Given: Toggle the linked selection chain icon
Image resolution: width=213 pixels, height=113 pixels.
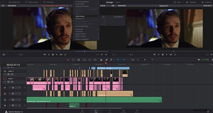Looking at the screenshot, I should point(106,60).
